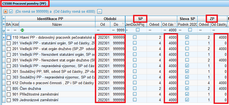
Task: Open the filter history dropdown arrow
Action: click(100, 11)
